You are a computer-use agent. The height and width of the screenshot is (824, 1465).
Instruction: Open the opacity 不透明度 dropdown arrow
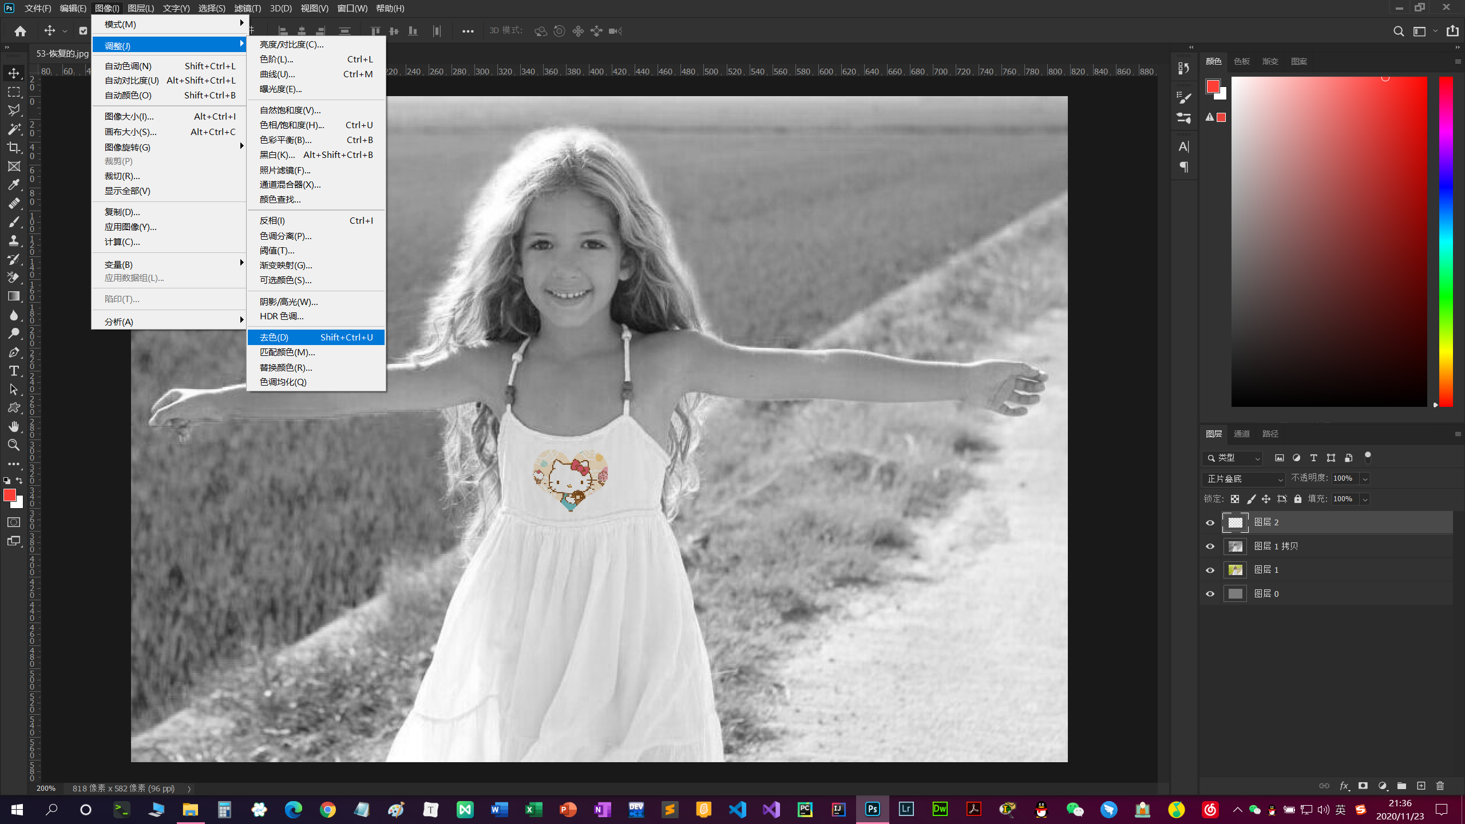(1365, 479)
